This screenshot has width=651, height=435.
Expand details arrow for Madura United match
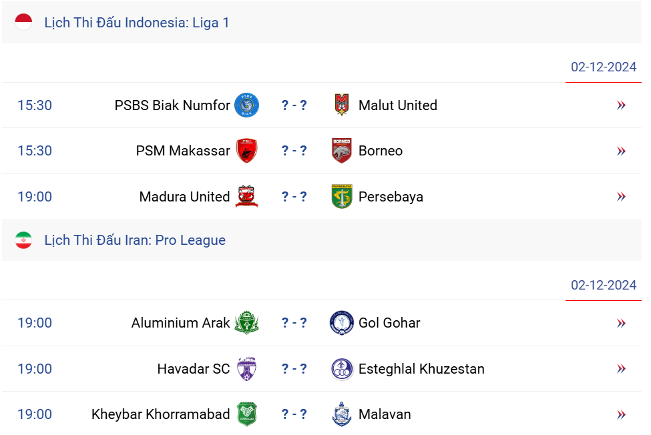621,197
